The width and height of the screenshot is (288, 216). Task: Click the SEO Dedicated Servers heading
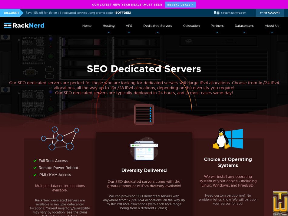coord(144,69)
